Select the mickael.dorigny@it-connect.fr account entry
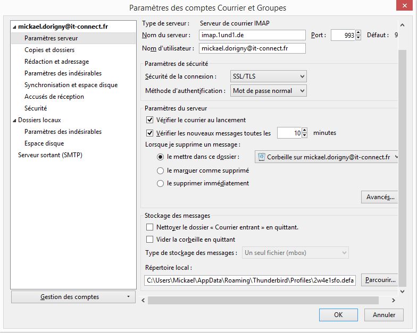417x333 pixels. [63, 27]
